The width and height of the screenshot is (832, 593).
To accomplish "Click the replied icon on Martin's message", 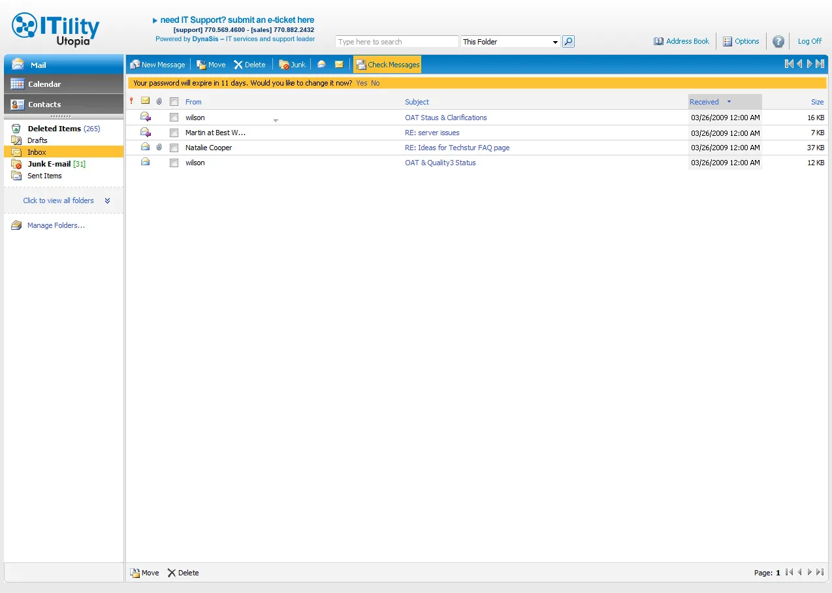I will click(x=146, y=133).
